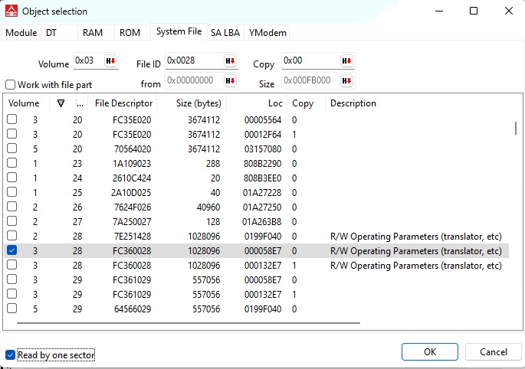The width and height of the screenshot is (525, 369).
Task: Click Loc value 01A263B8
Action: 262,222
